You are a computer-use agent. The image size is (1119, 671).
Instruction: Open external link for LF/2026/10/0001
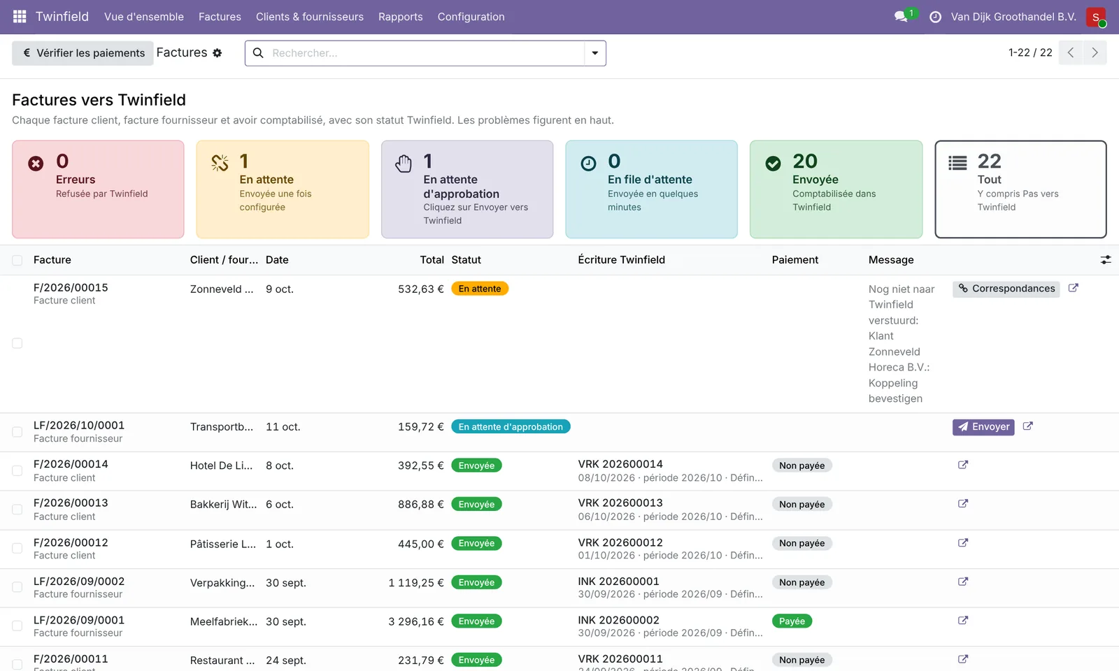pyautogui.click(x=1028, y=426)
